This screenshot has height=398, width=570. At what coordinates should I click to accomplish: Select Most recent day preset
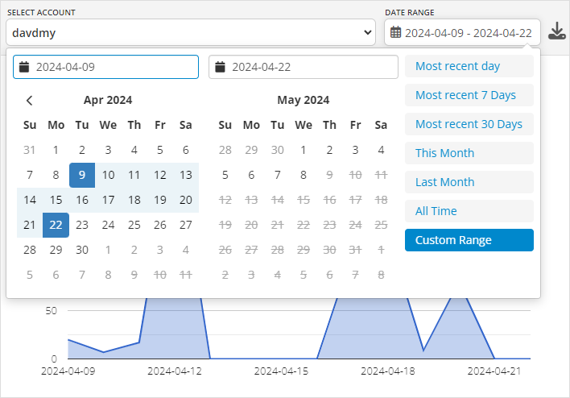(469, 66)
